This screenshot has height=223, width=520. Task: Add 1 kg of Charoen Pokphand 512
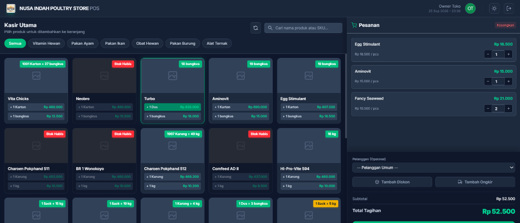pyautogui.click(x=173, y=186)
